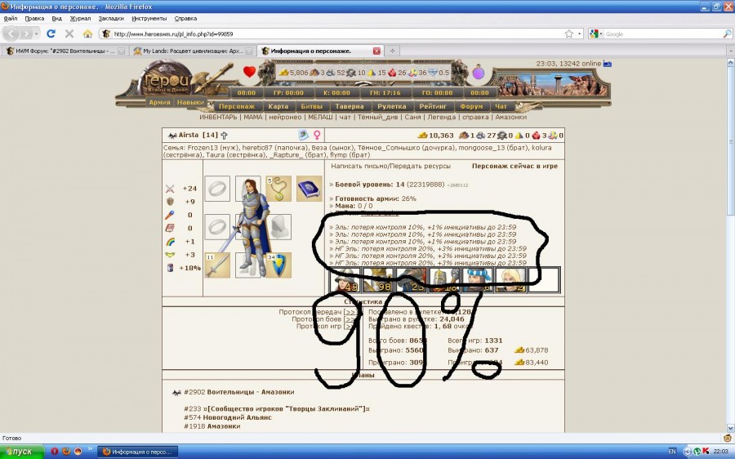
Task: Click the red Opera icon in quick launch
Action: point(54,451)
